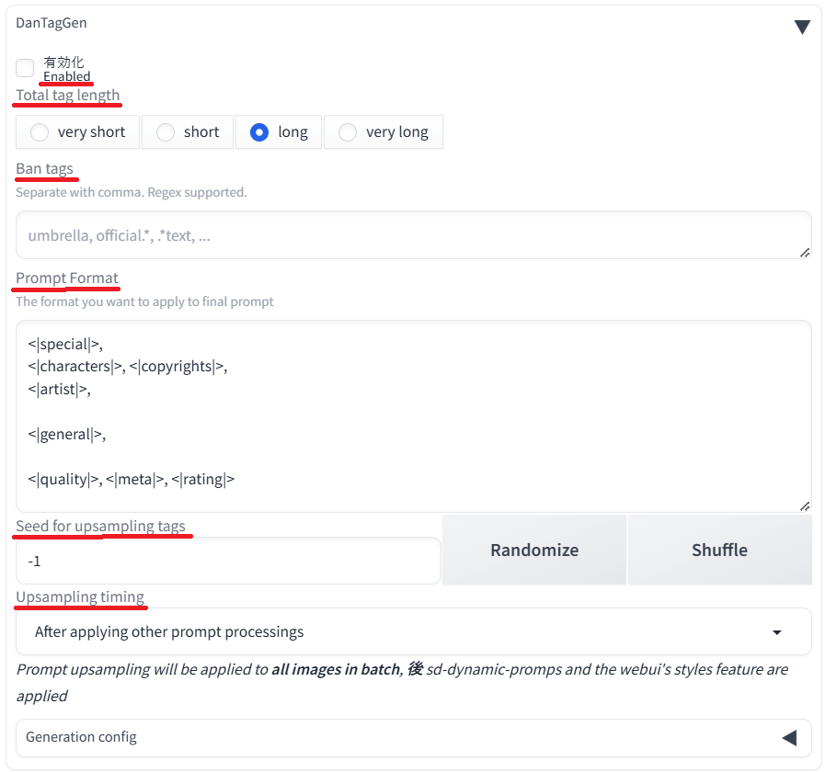Viewport: 825px width, 772px height.
Task: Choose the "long" tag length radio
Action: [259, 132]
